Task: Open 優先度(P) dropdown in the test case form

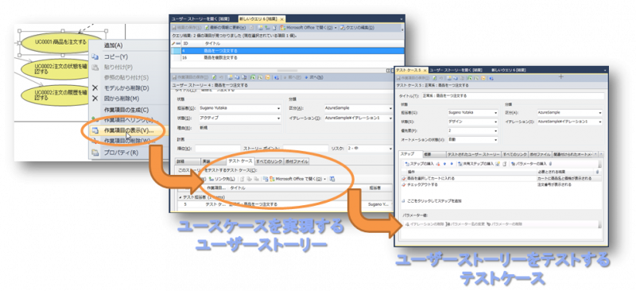Action: 472,131
